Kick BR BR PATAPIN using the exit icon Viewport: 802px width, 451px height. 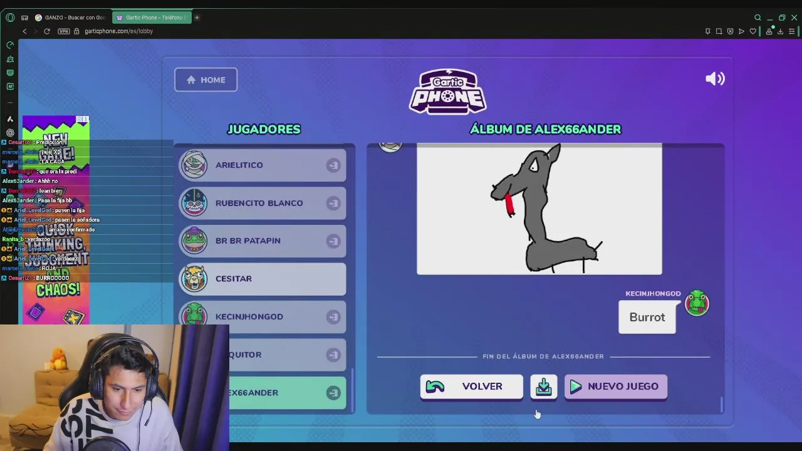tap(333, 241)
